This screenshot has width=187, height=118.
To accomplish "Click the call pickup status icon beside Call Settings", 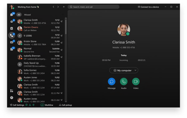I will tap(30, 105).
